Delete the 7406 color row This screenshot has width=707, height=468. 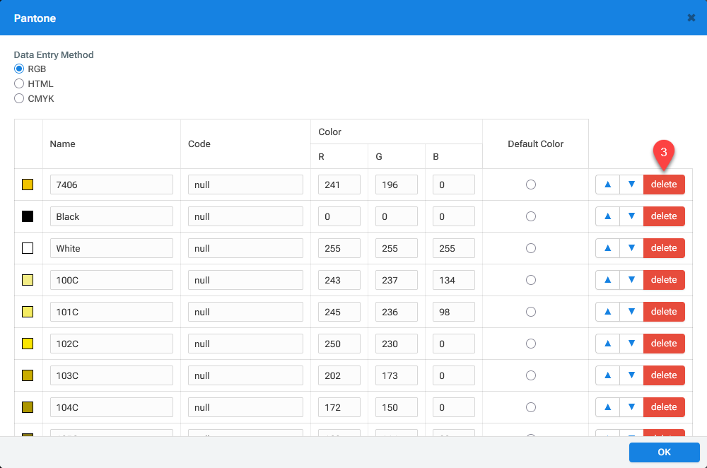point(664,185)
